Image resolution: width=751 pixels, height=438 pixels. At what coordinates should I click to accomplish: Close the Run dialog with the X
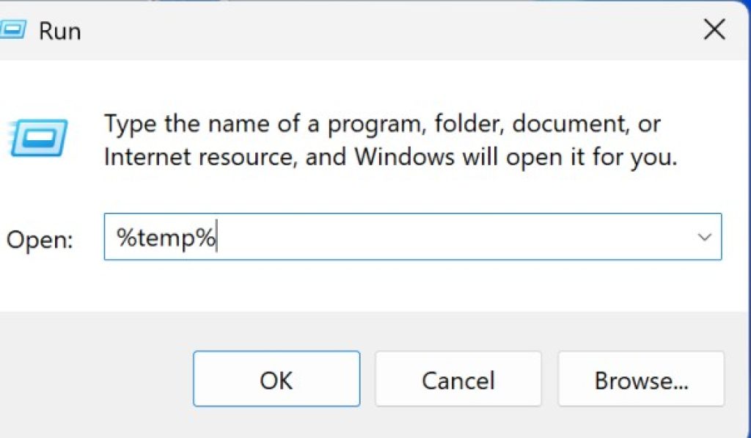pos(714,31)
